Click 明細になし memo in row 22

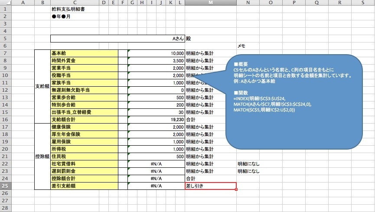coord(248,164)
